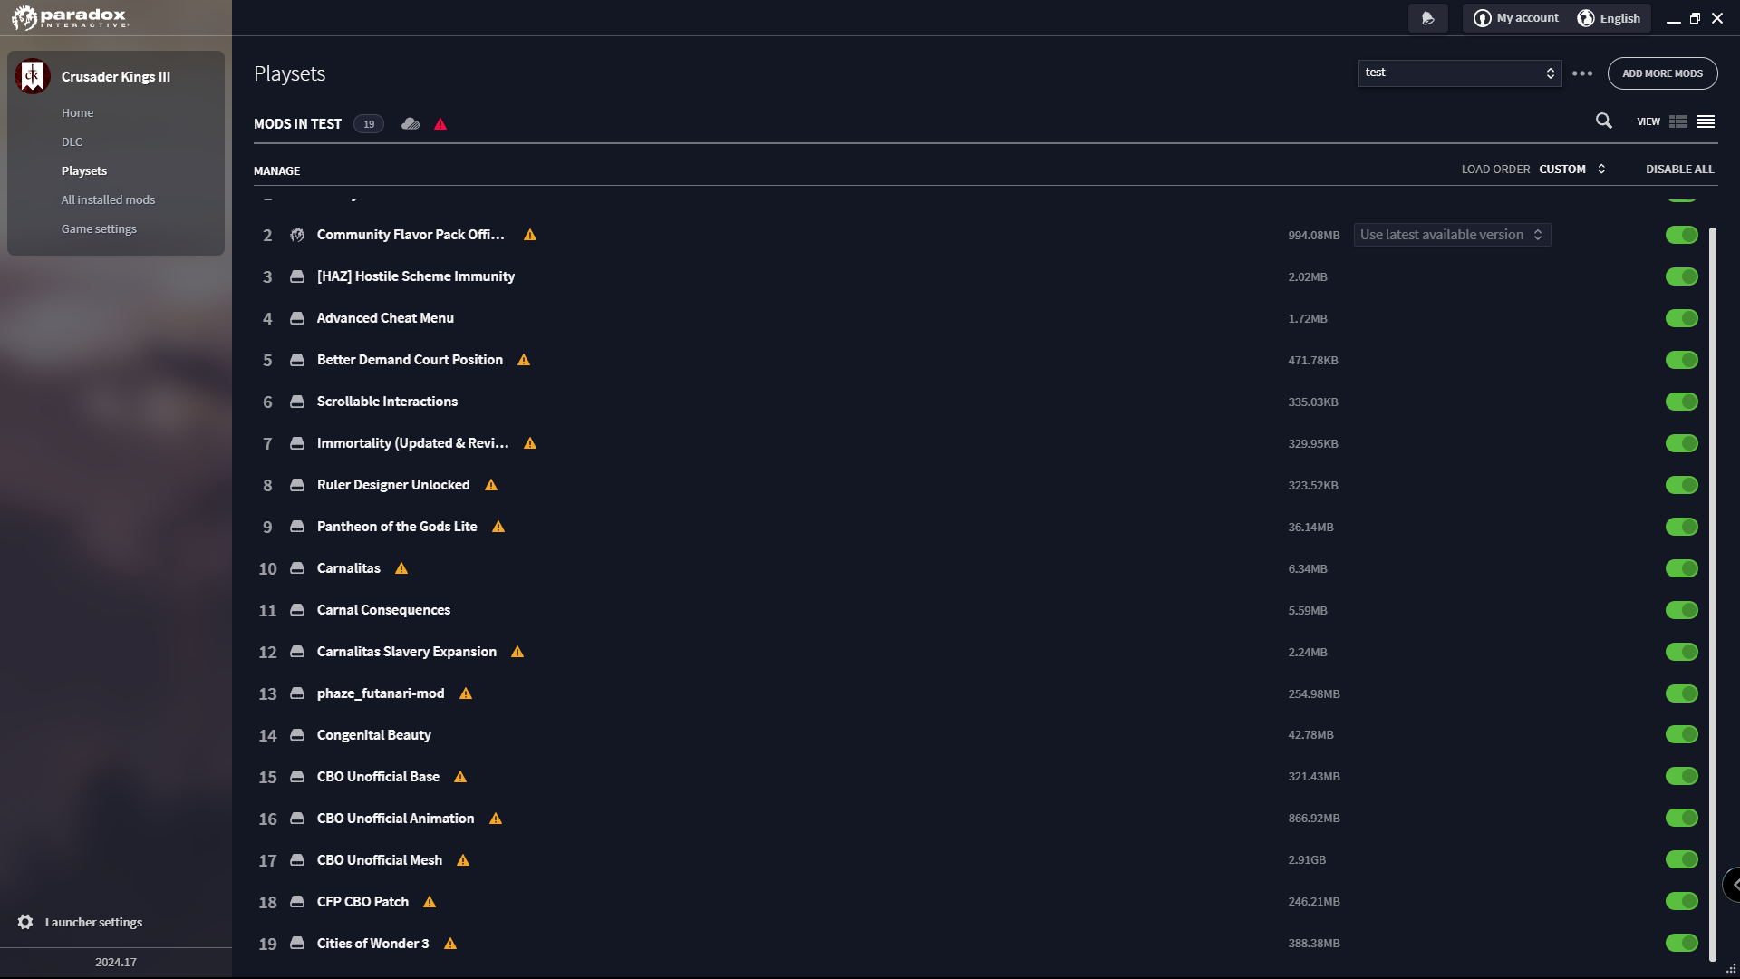Click warning icon for Ruler Designer Unlocked
This screenshot has width=1740, height=979.
click(491, 485)
